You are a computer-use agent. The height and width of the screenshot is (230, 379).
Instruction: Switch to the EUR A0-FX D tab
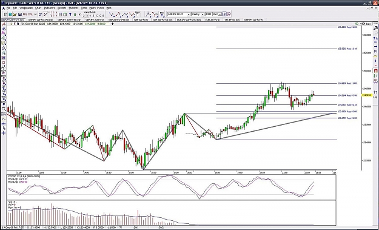[x=212, y=19]
